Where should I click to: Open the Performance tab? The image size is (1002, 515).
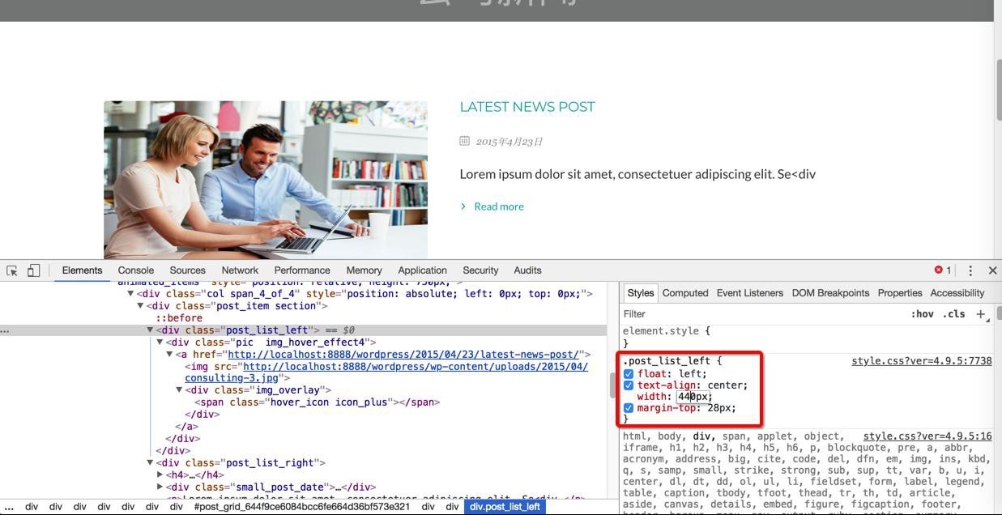click(x=302, y=270)
